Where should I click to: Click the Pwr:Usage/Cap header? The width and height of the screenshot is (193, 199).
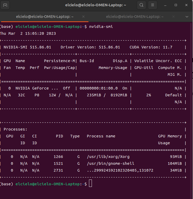[59, 68]
